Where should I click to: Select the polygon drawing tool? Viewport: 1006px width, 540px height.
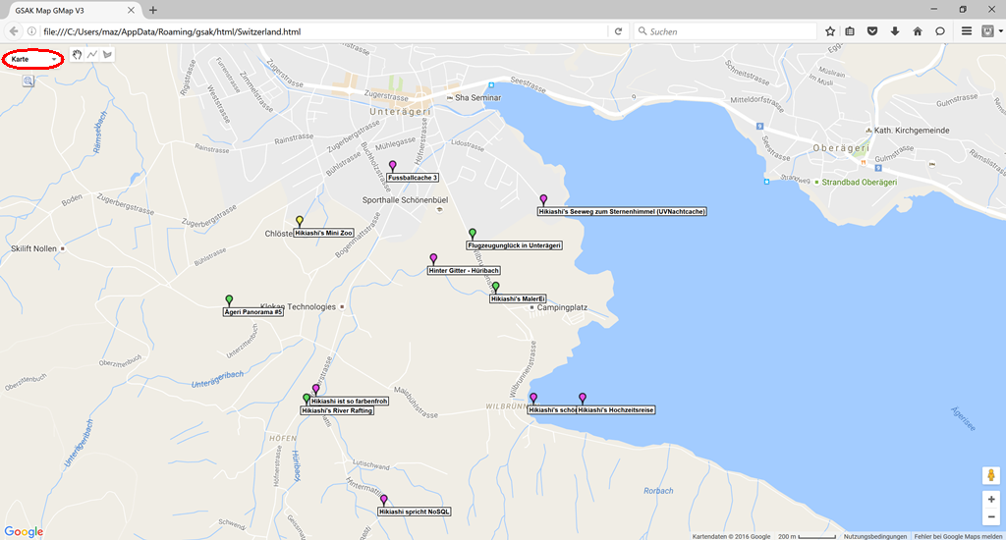(x=107, y=55)
